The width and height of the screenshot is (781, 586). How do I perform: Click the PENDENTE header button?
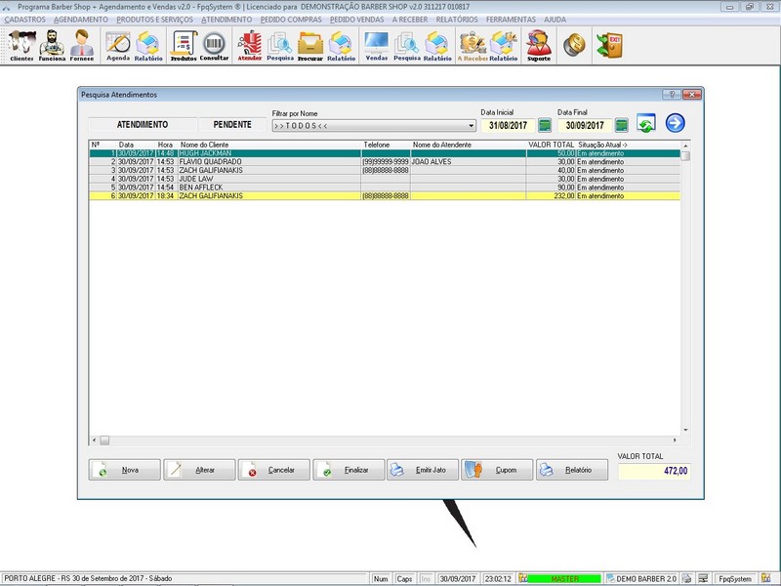tap(232, 125)
